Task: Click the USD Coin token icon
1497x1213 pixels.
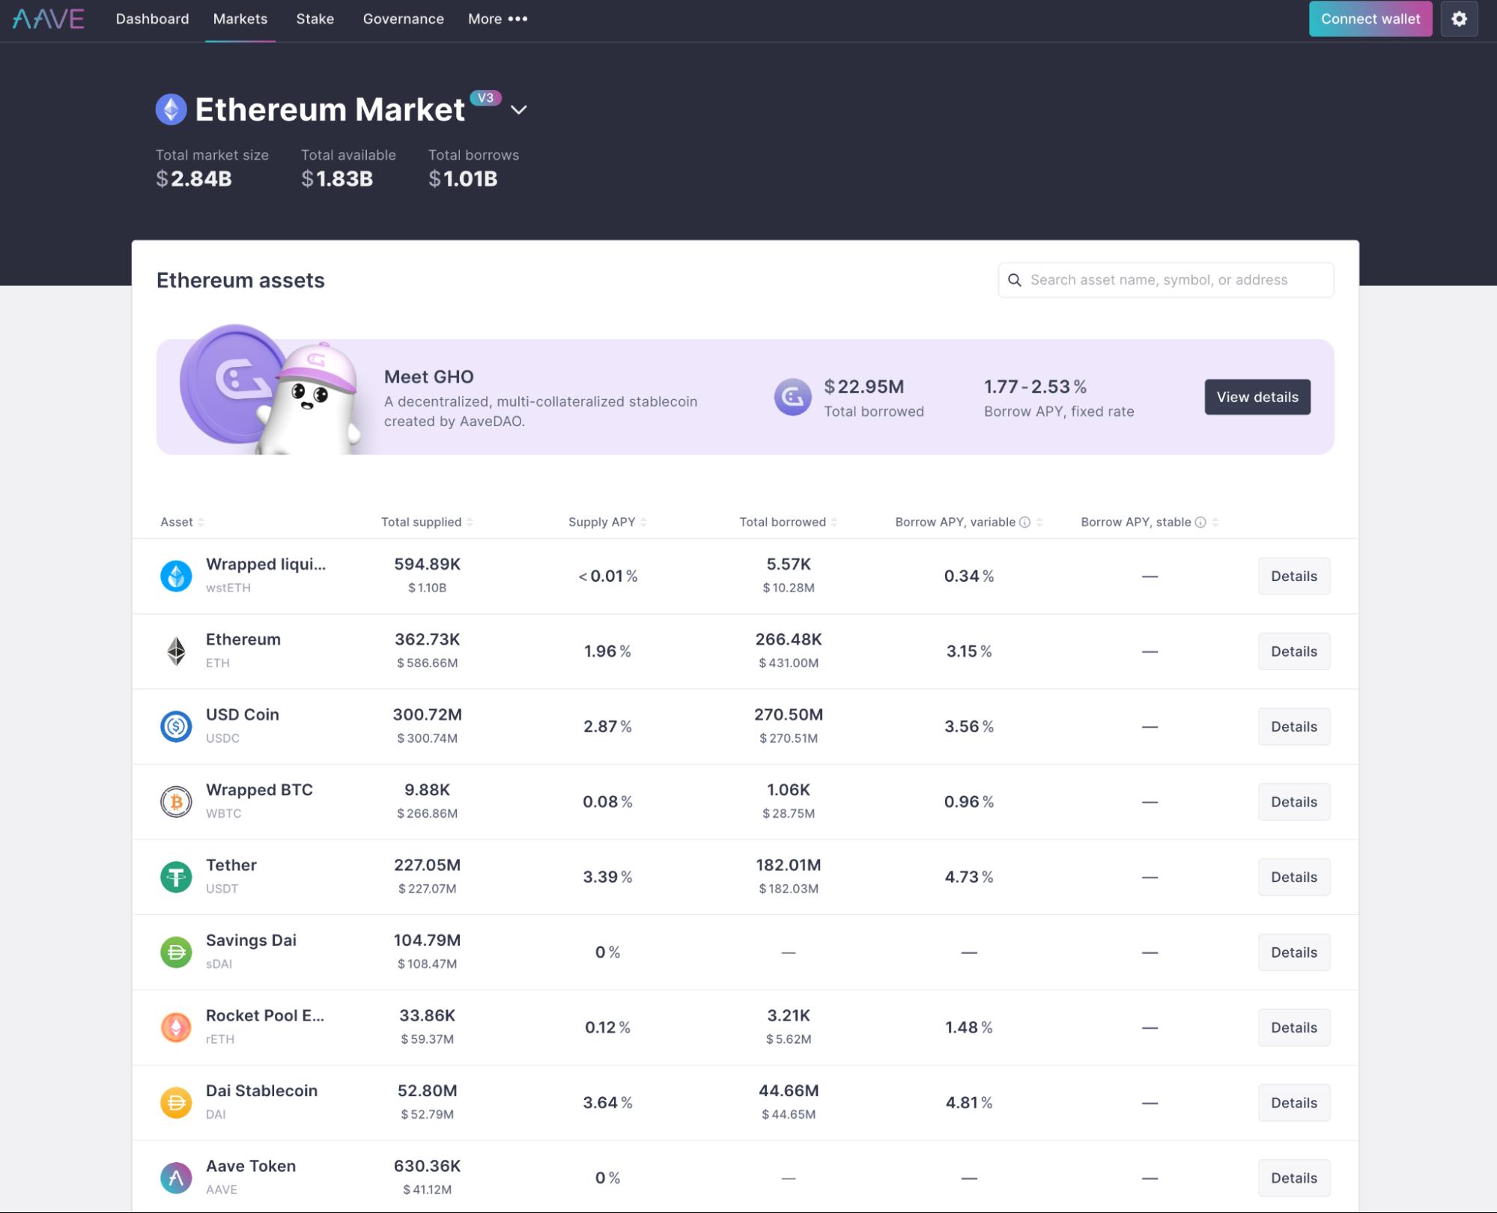Action: point(176,726)
